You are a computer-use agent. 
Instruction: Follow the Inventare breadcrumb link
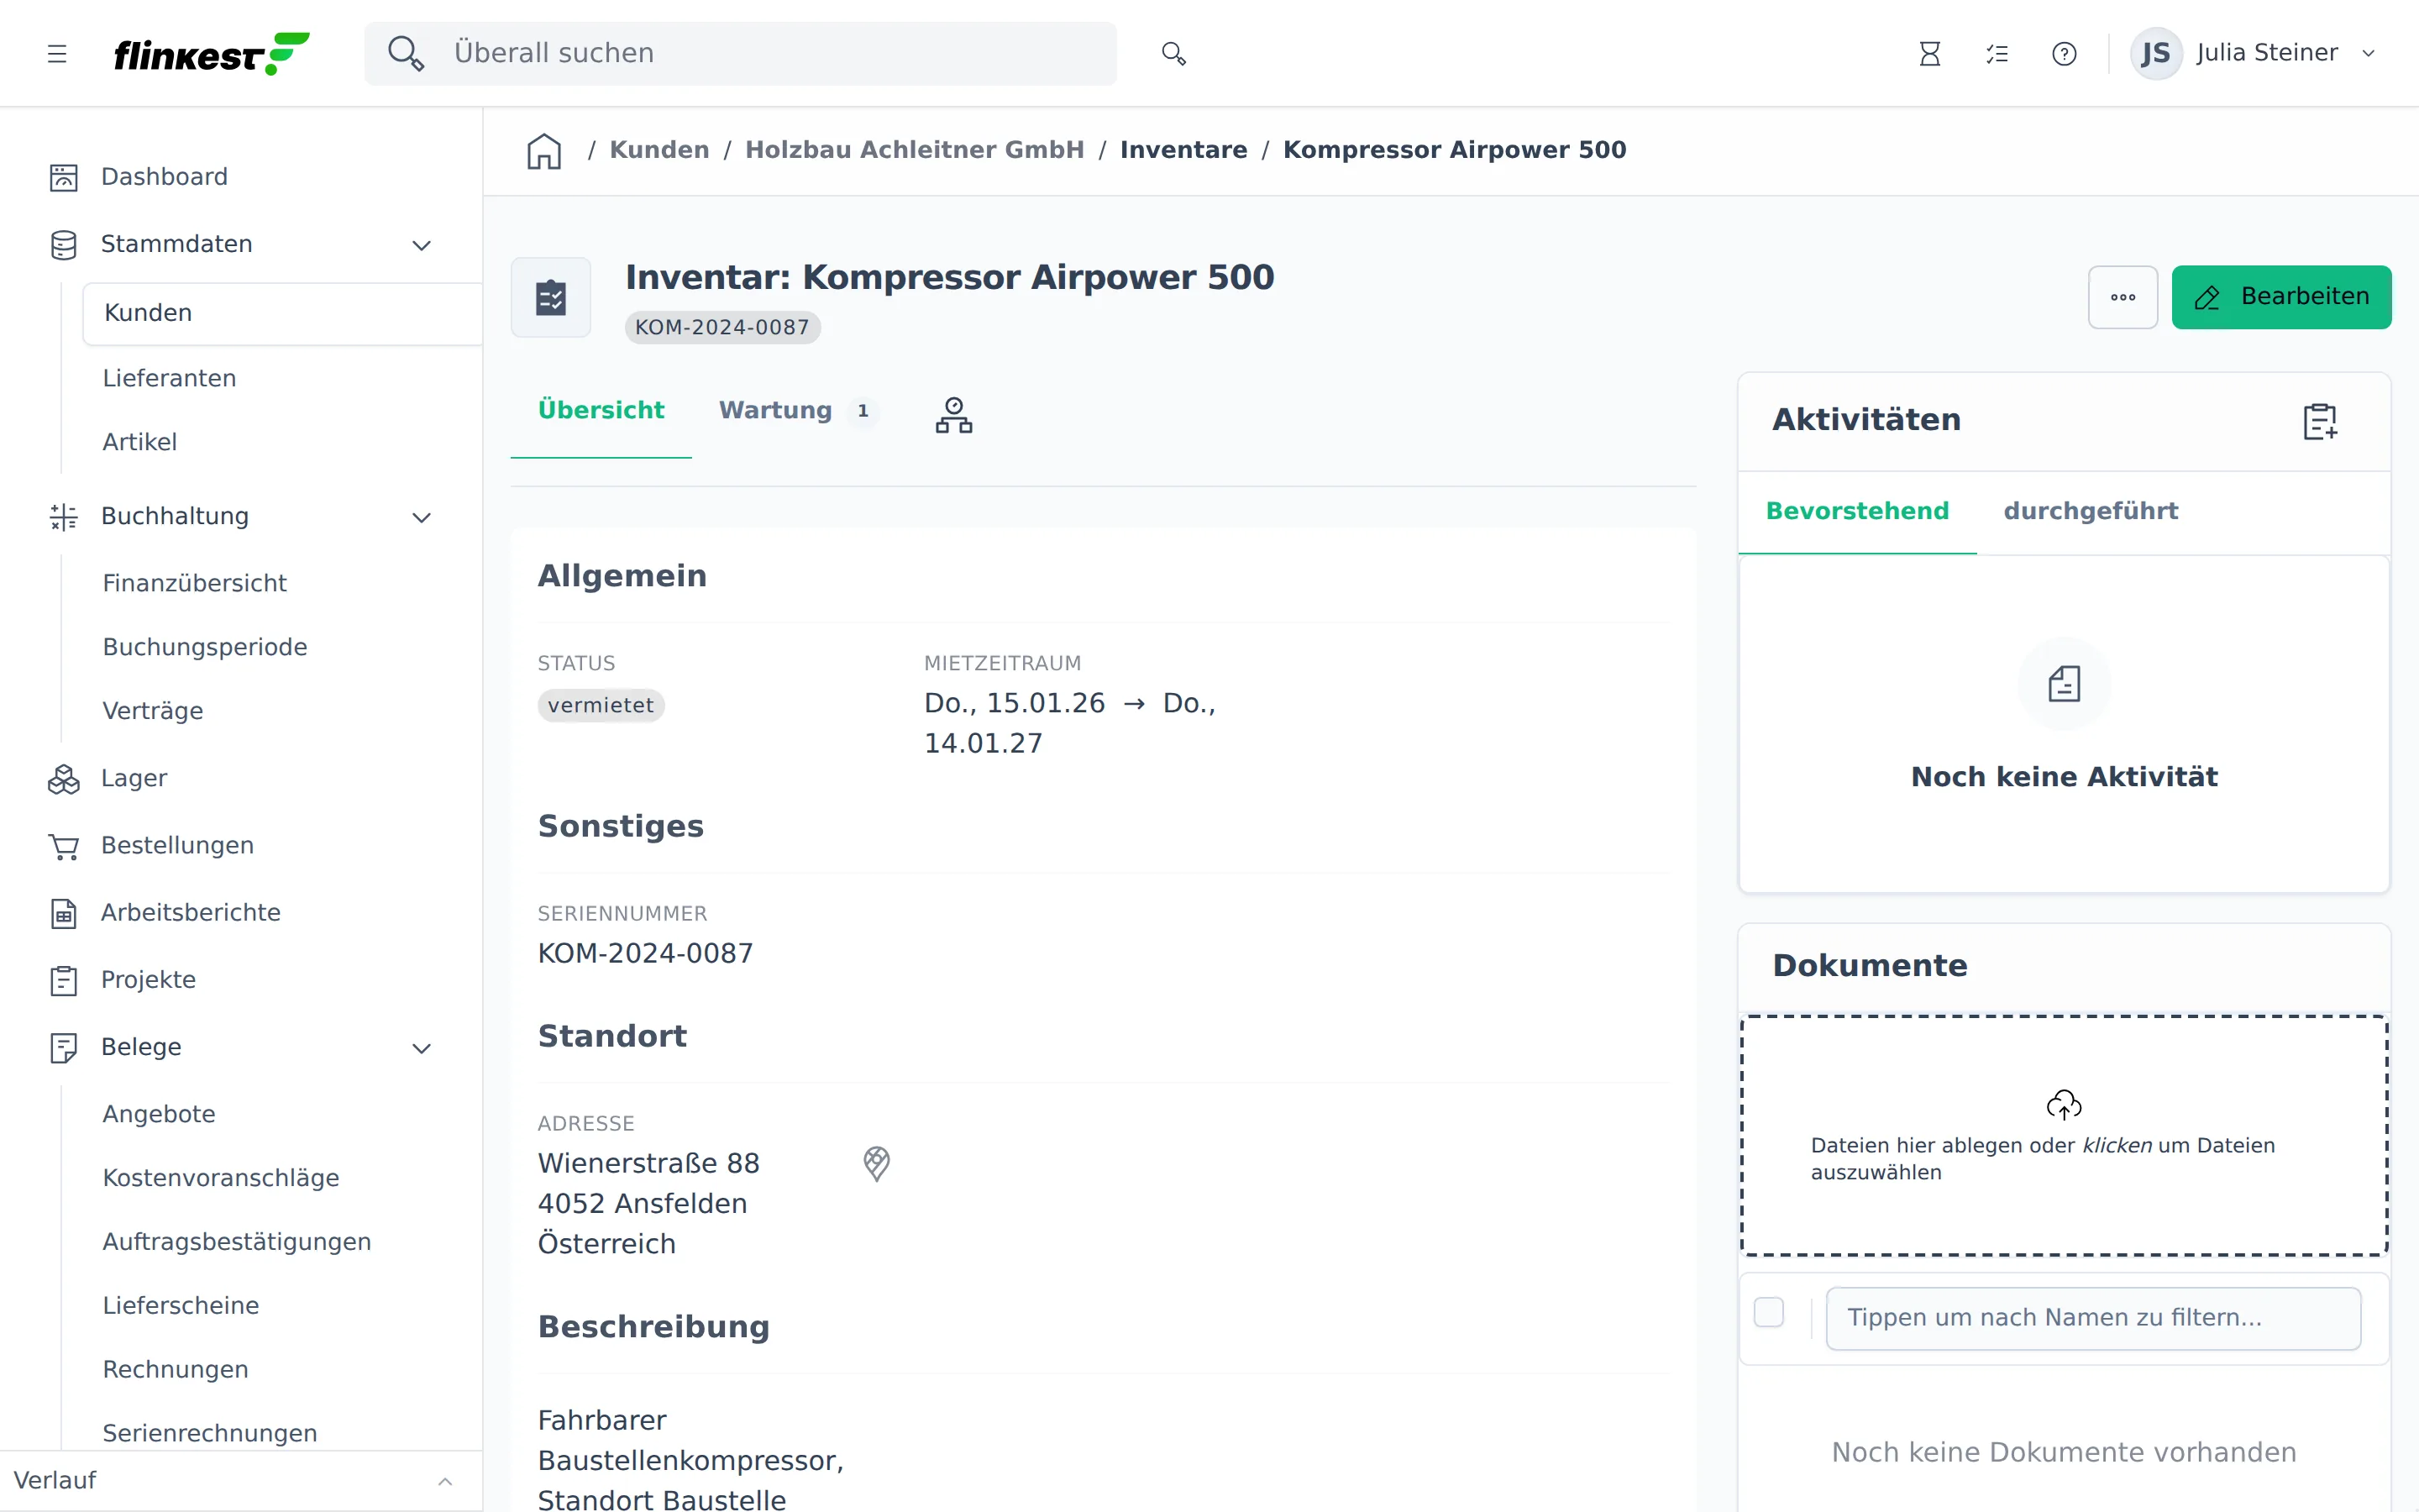1183,150
